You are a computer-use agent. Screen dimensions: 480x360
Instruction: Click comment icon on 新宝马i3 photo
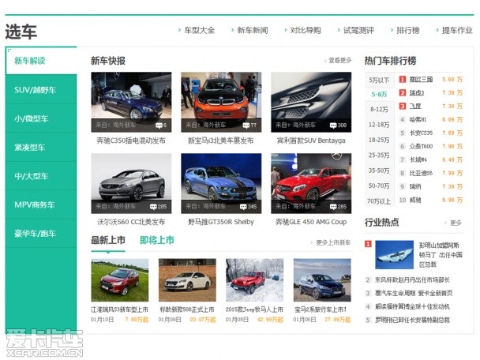(x=246, y=126)
